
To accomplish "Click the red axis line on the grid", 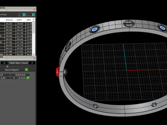I will 147,70.
